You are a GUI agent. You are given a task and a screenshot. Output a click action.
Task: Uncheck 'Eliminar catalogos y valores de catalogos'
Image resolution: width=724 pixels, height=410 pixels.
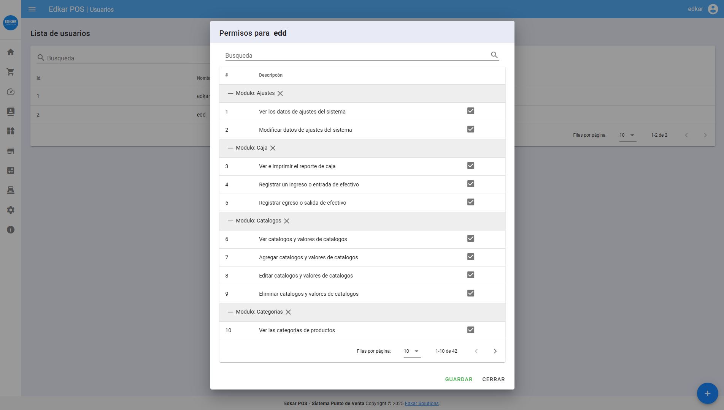470,293
